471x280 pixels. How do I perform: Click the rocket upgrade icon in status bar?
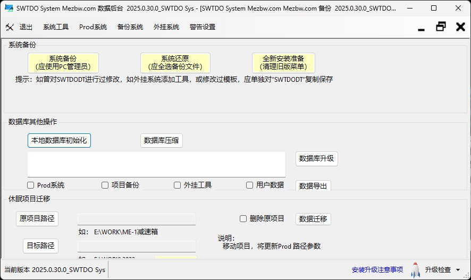[415, 270]
